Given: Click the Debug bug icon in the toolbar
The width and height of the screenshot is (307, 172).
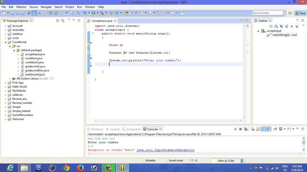Looking at the screenshot, I should 85,13.
